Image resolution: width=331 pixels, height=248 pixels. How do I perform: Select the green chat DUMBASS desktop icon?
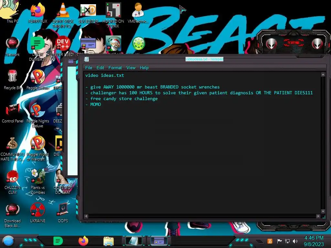point(37,48)
